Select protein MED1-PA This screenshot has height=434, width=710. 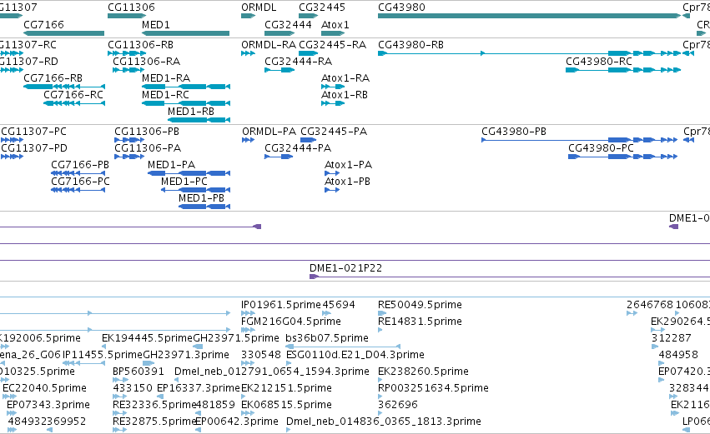[171, 165]
